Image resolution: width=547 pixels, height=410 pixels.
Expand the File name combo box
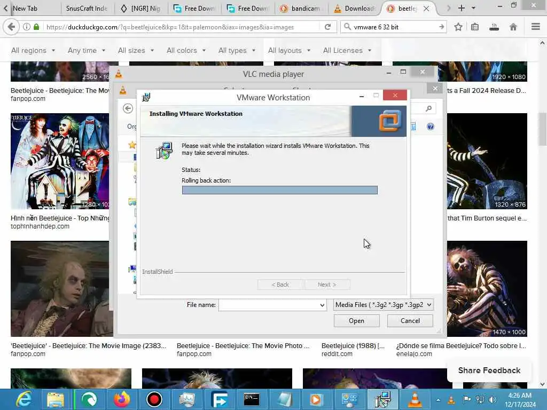[322, 305]
